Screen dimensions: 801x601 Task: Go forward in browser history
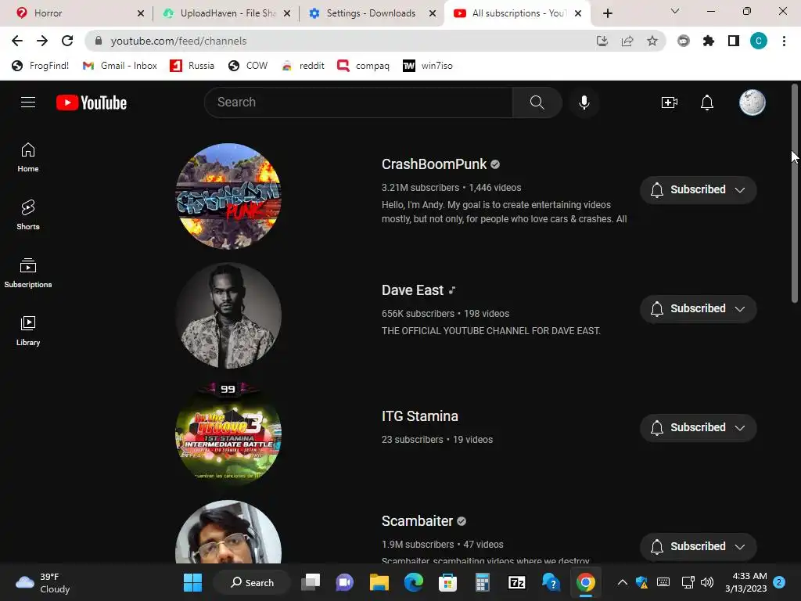[42, 41]
